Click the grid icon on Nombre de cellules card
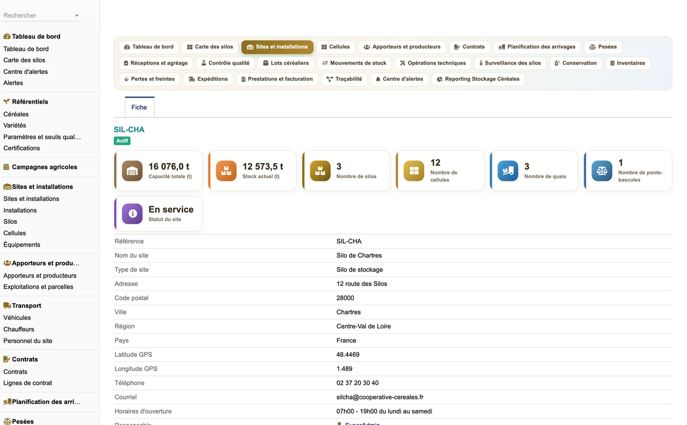This screenshot has height=425, width=687. tap(414, 170)
